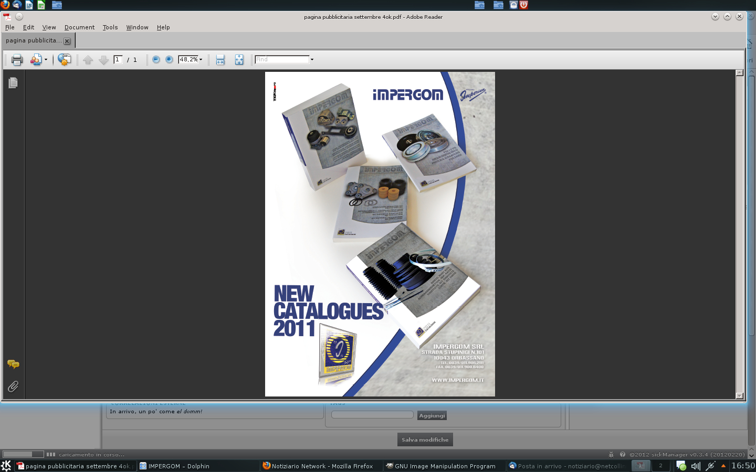The width and height of the screenshot is (756, 472).
Task: Open the Attachments paperclip panel
Action: [x=13, y=387]
